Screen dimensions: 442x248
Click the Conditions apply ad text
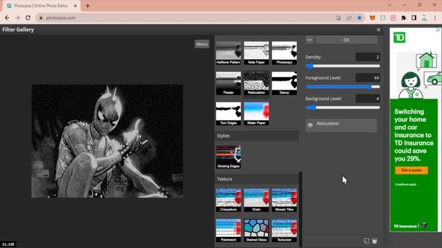point(405,185)
